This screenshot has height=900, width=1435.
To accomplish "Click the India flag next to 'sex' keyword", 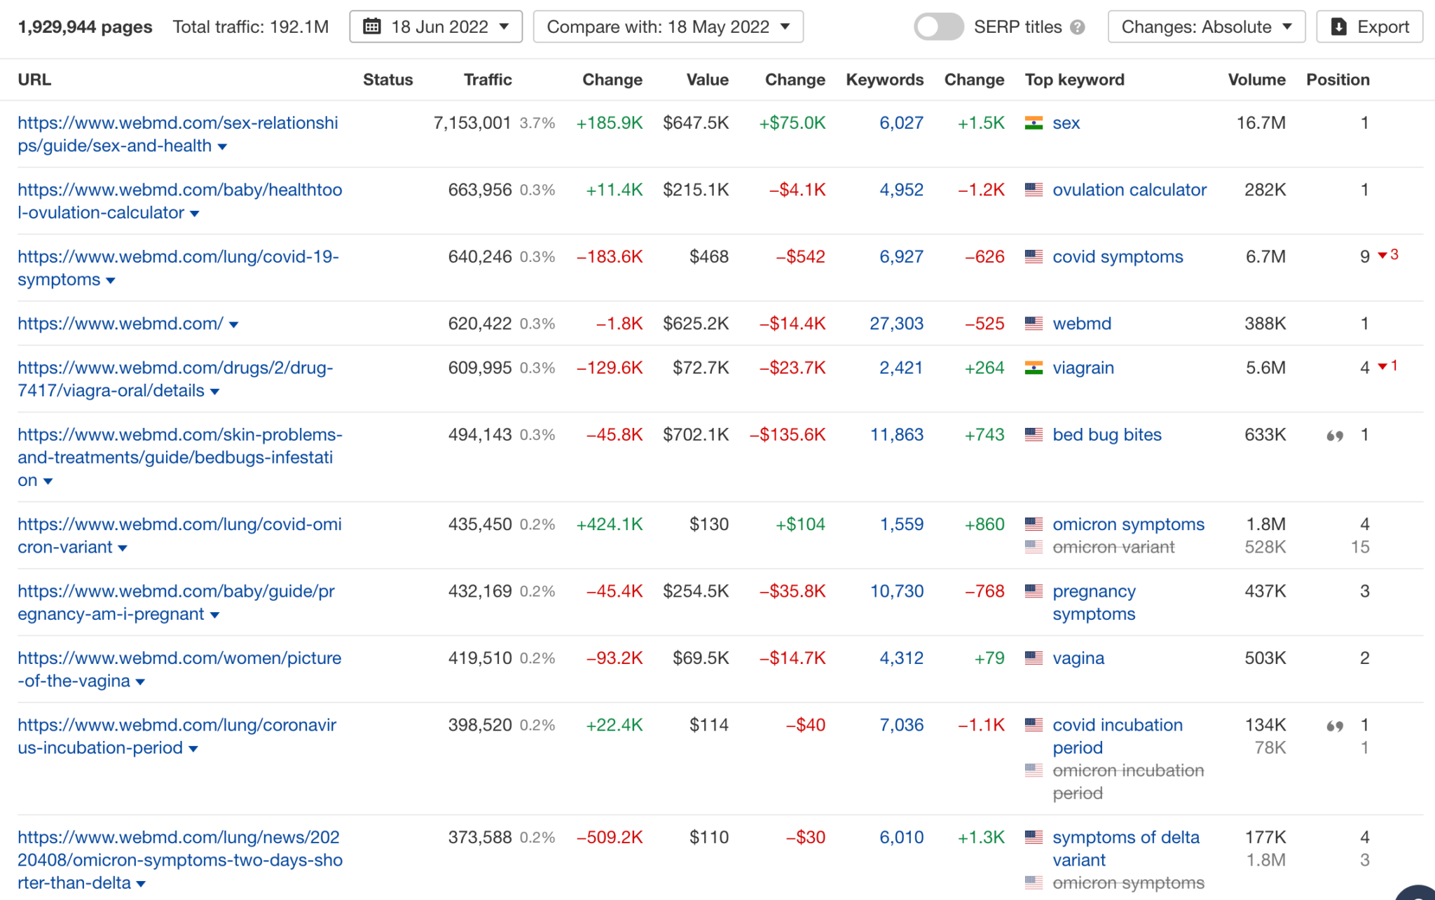I will [x=1034, y=123].
